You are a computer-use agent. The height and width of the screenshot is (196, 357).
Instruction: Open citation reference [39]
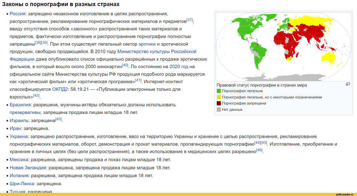(x=44, y=42)
